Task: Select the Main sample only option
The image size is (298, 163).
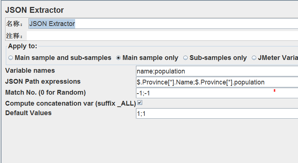Action: coord(118,58)
